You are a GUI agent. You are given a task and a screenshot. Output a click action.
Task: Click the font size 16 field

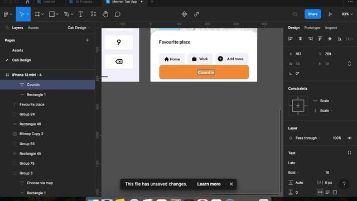coord(327,173)
